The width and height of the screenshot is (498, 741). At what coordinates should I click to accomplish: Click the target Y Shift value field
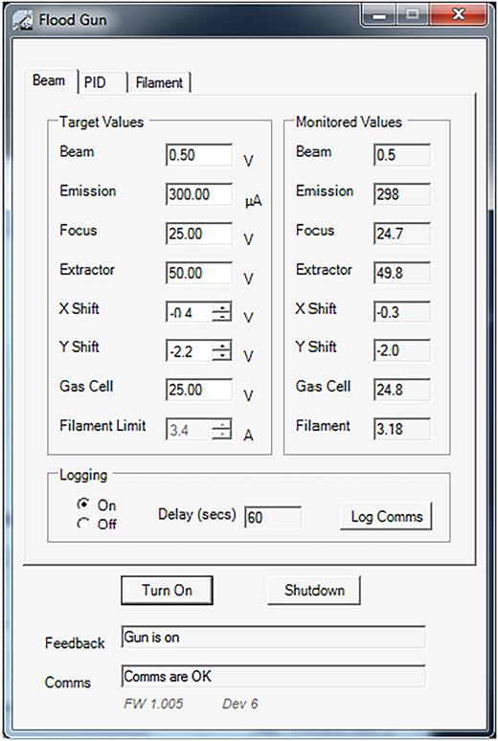190,350
